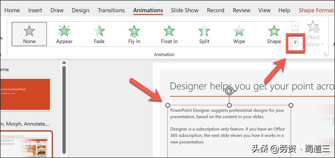
Task: Open the Transitions tab
Action: pyautogui.click(x=111, y=11)
